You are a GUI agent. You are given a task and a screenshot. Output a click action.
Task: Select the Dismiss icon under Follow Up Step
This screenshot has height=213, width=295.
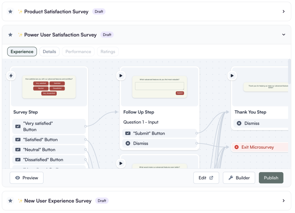click(129, 143)
